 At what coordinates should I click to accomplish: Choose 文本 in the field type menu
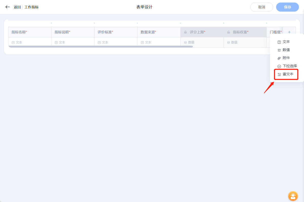pos(286,42)
